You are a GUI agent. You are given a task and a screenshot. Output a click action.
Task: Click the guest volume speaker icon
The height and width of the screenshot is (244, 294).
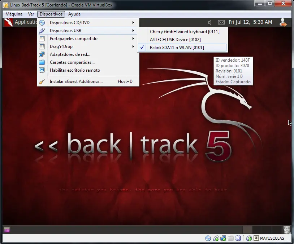click(x=210, y=22)
